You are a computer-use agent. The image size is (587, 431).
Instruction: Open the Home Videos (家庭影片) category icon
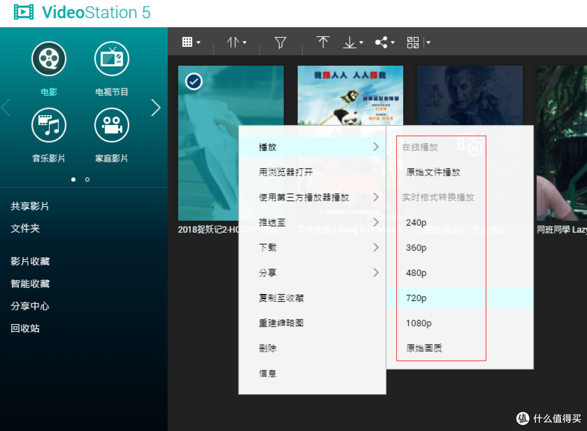[x=111, y=125]
